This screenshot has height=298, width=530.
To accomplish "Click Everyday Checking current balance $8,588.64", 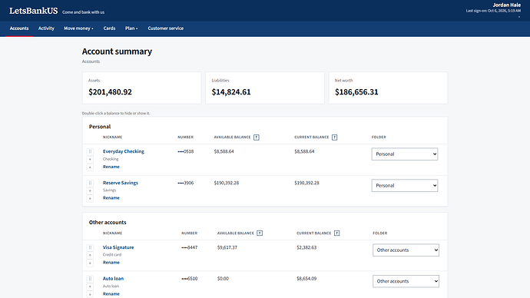I will (x=304, y=151).
